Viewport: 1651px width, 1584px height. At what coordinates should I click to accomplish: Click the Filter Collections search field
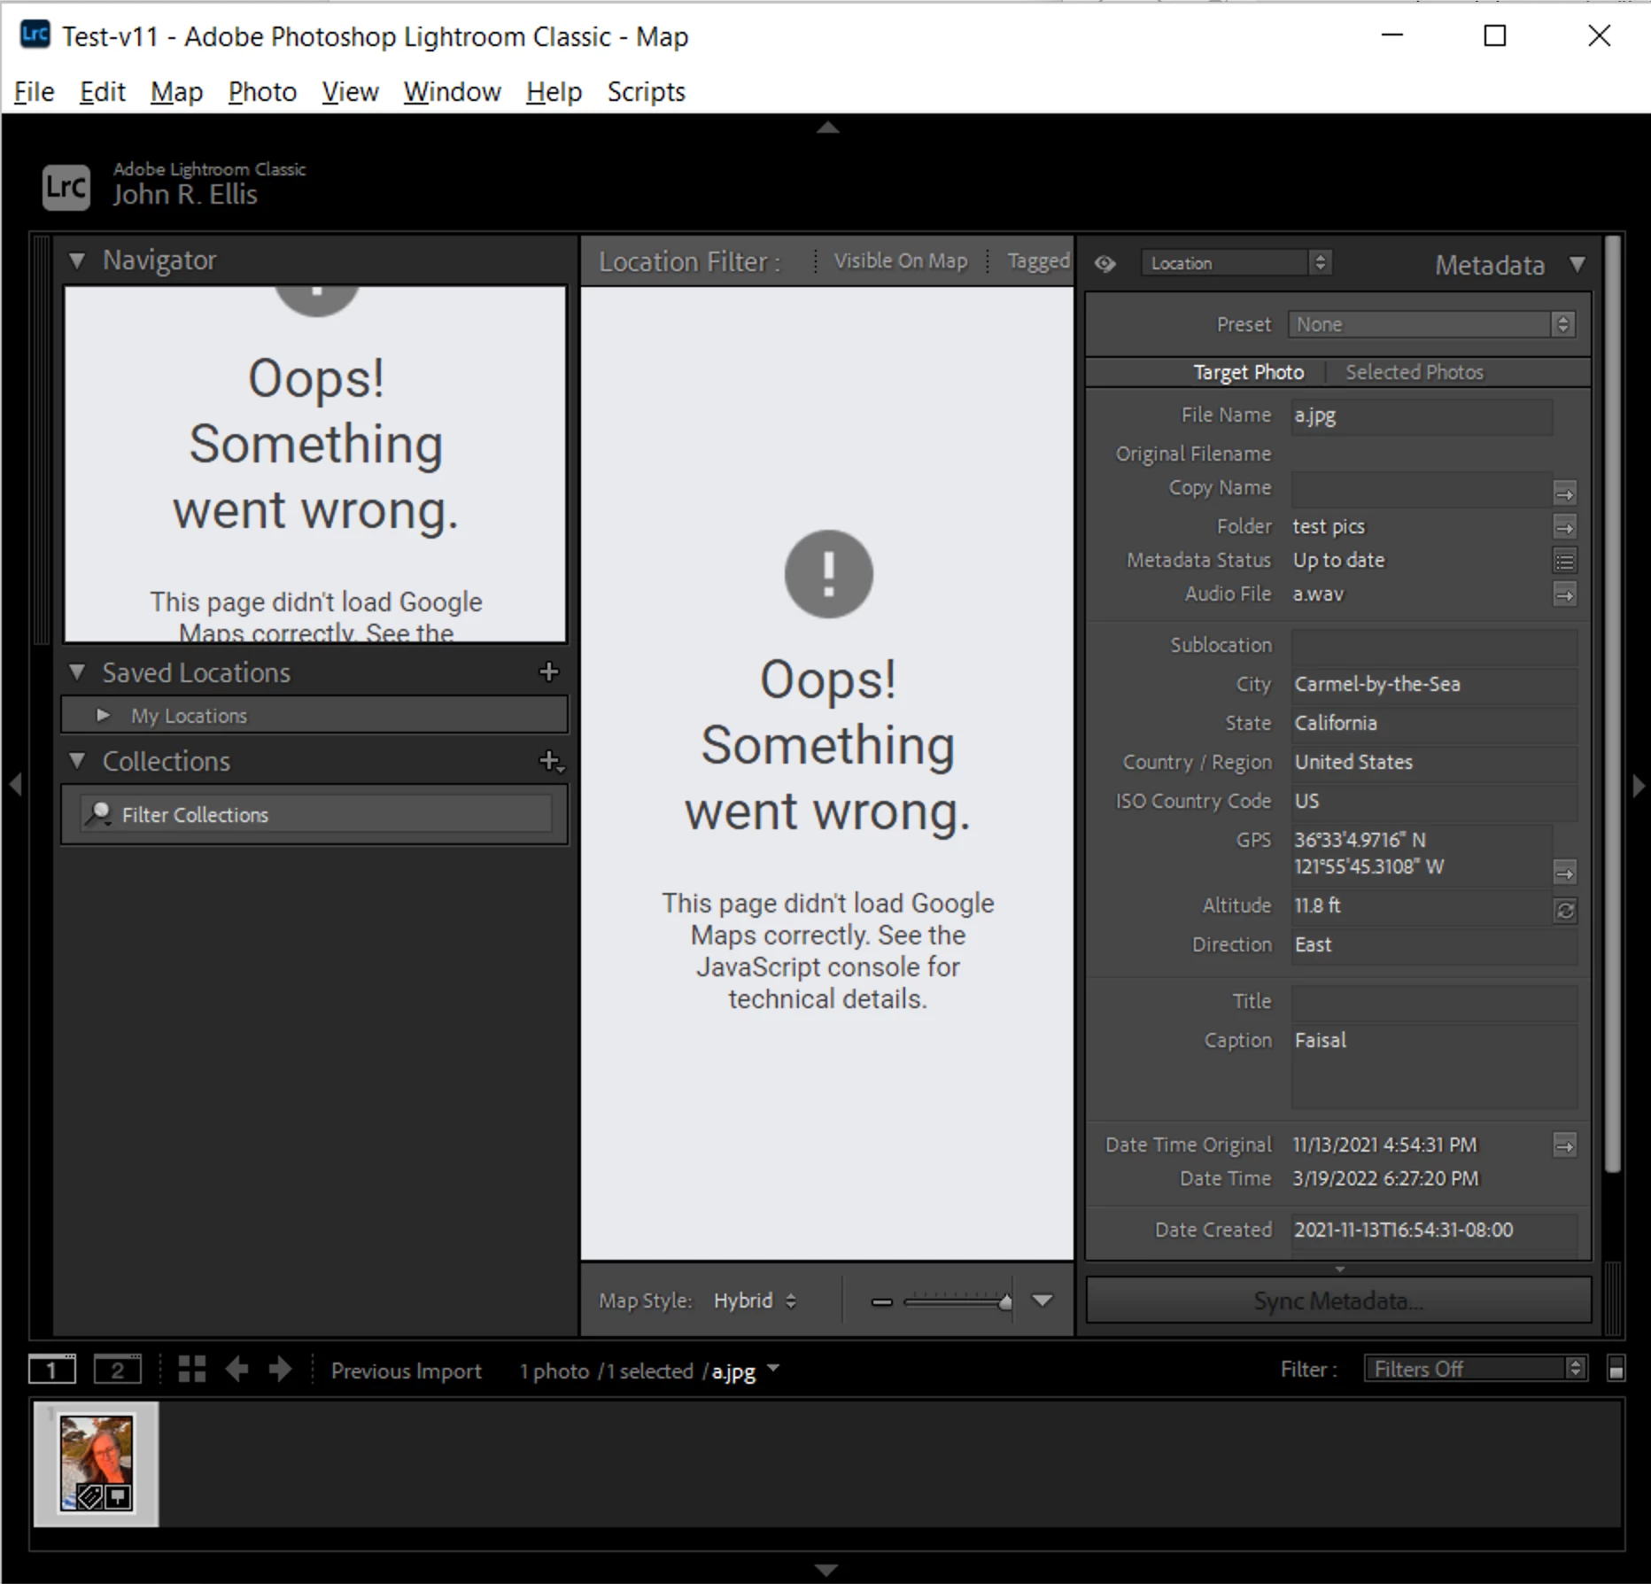coord(316,814)
